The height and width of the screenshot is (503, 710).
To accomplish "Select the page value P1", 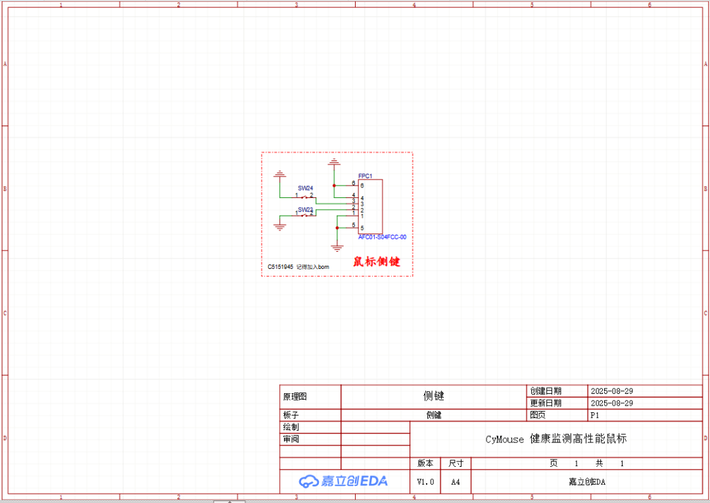I will pyautogui.click(x=594, y=416).
